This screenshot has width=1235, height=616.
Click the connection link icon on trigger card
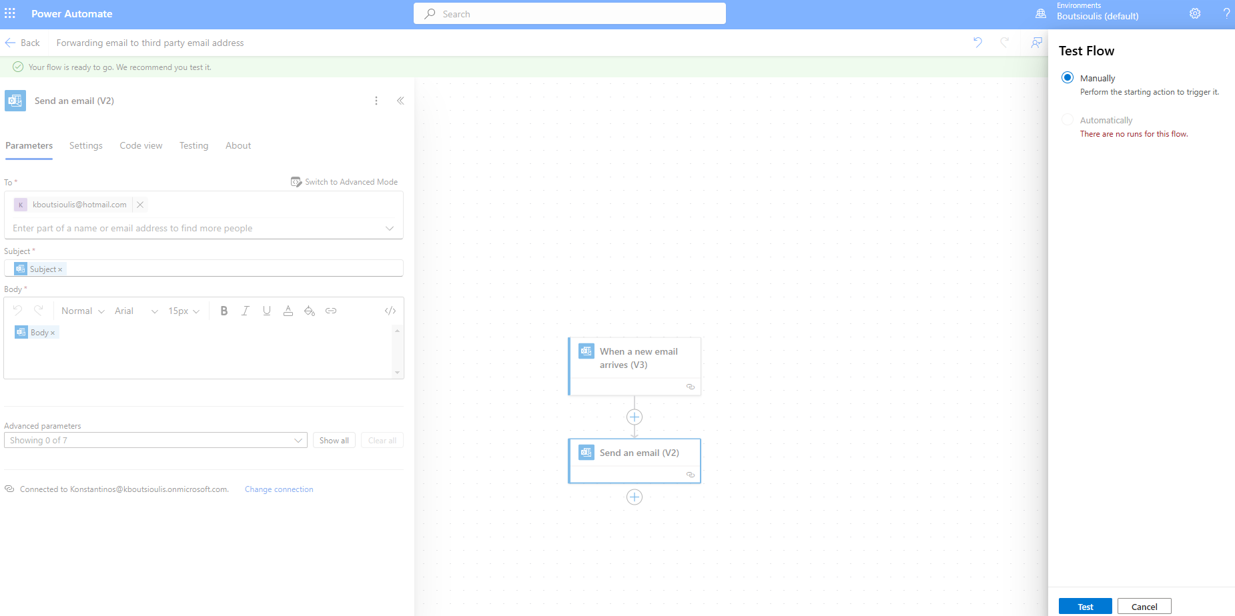coord(691,387)
